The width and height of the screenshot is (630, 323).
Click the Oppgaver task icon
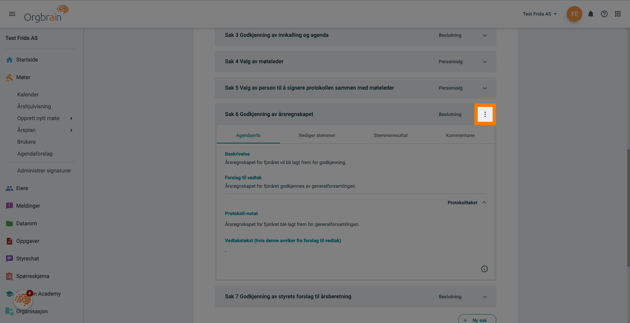pos(9,241)
